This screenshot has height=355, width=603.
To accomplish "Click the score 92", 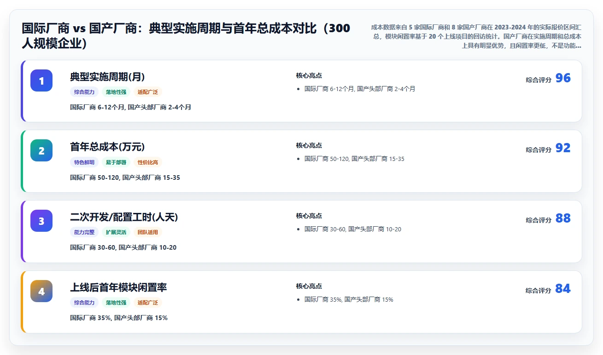I will click(x=563, y=148).
